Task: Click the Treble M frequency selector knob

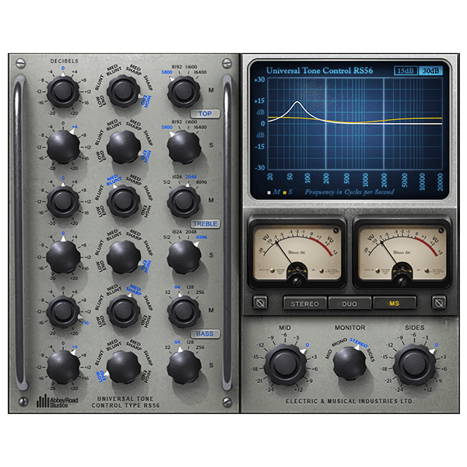Action: 184,202
